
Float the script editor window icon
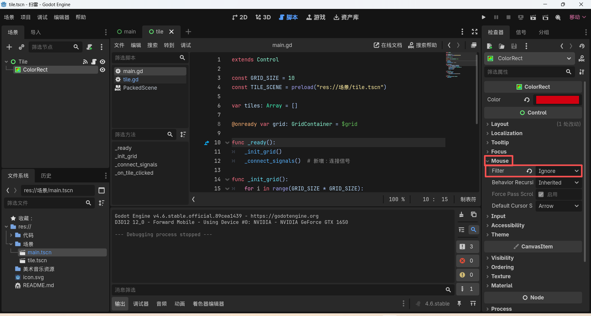click(x=474, y=45)
